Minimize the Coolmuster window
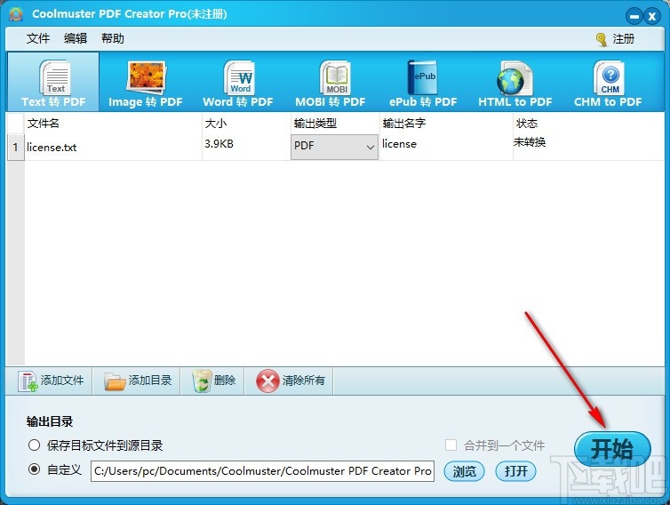The image size is (670, 505). (x=634, y=17)
